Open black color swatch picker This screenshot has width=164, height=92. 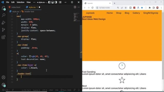(30, 68)
